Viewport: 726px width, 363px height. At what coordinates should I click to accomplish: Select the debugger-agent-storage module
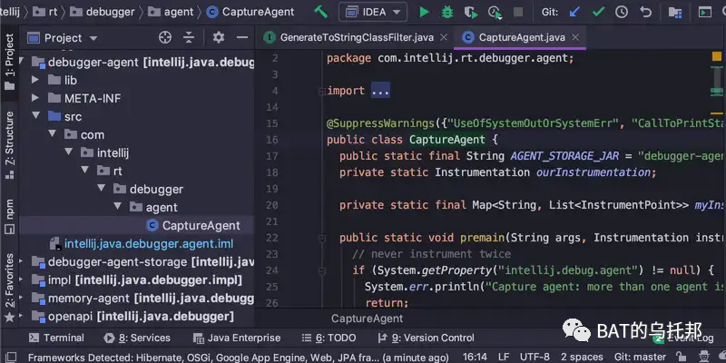pos(137,262)
